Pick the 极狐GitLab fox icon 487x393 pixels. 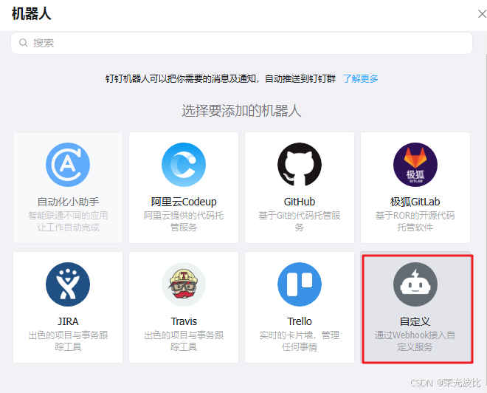(x=415, y=165)
